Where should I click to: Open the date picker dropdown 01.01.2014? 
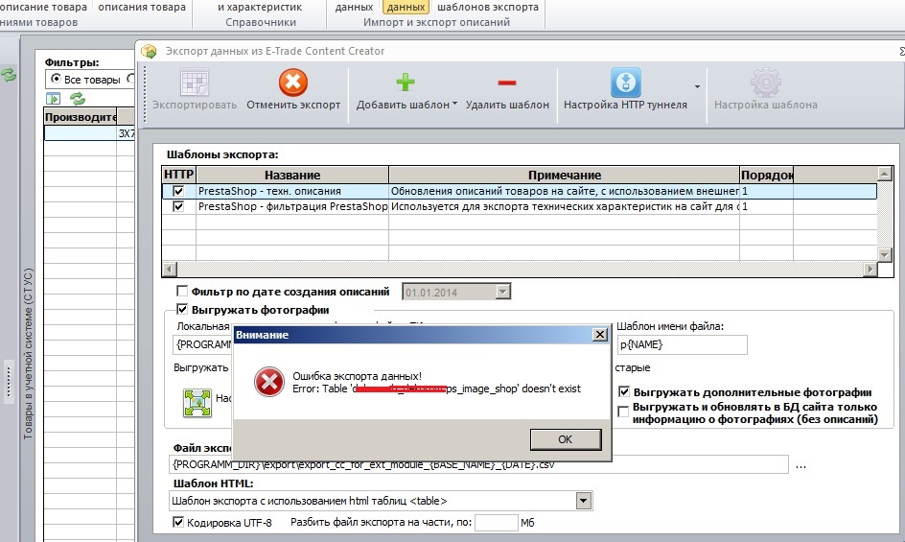[x=502, y=292]
